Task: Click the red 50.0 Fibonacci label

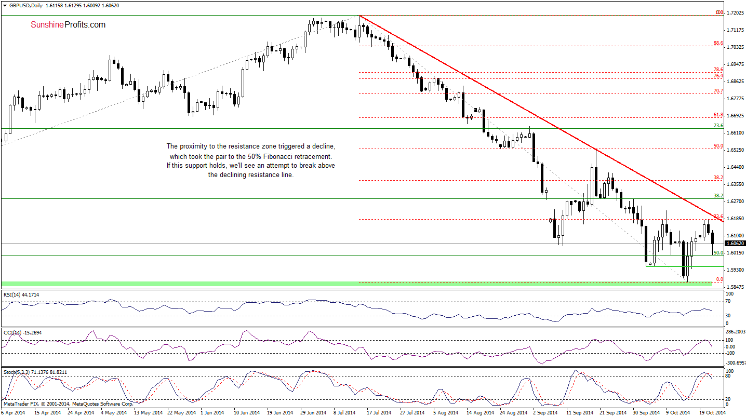Action: tap(718, 146)
